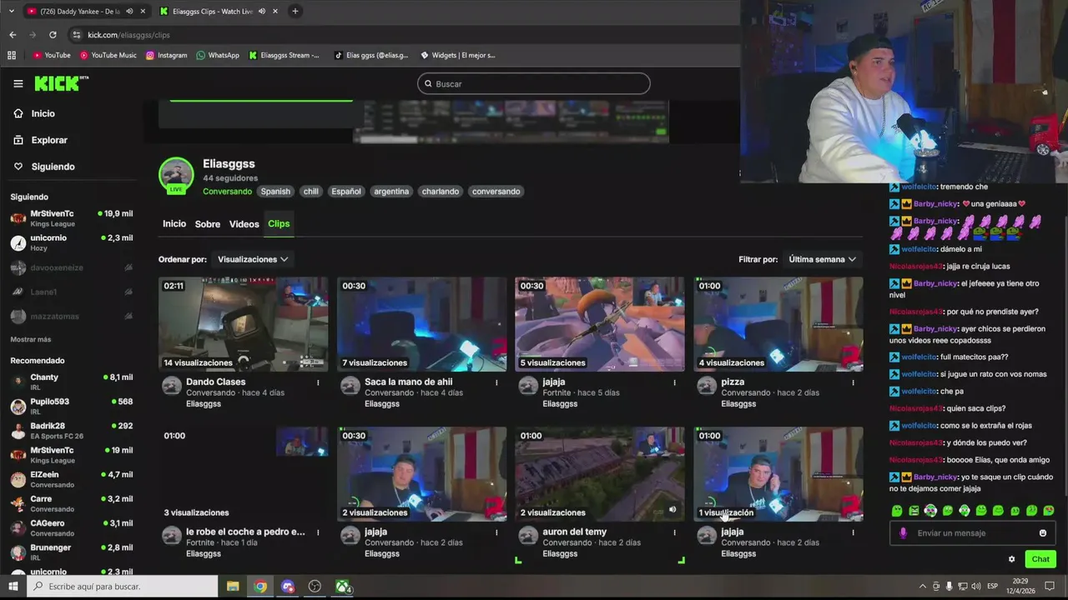Image resolution: width=1068 pixels, height=600 pixels.
Task: Open three-dot menu for pizza clip
Action: pos(853,382)
